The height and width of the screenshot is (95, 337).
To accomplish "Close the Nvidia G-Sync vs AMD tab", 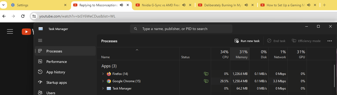I will (190, 5).
